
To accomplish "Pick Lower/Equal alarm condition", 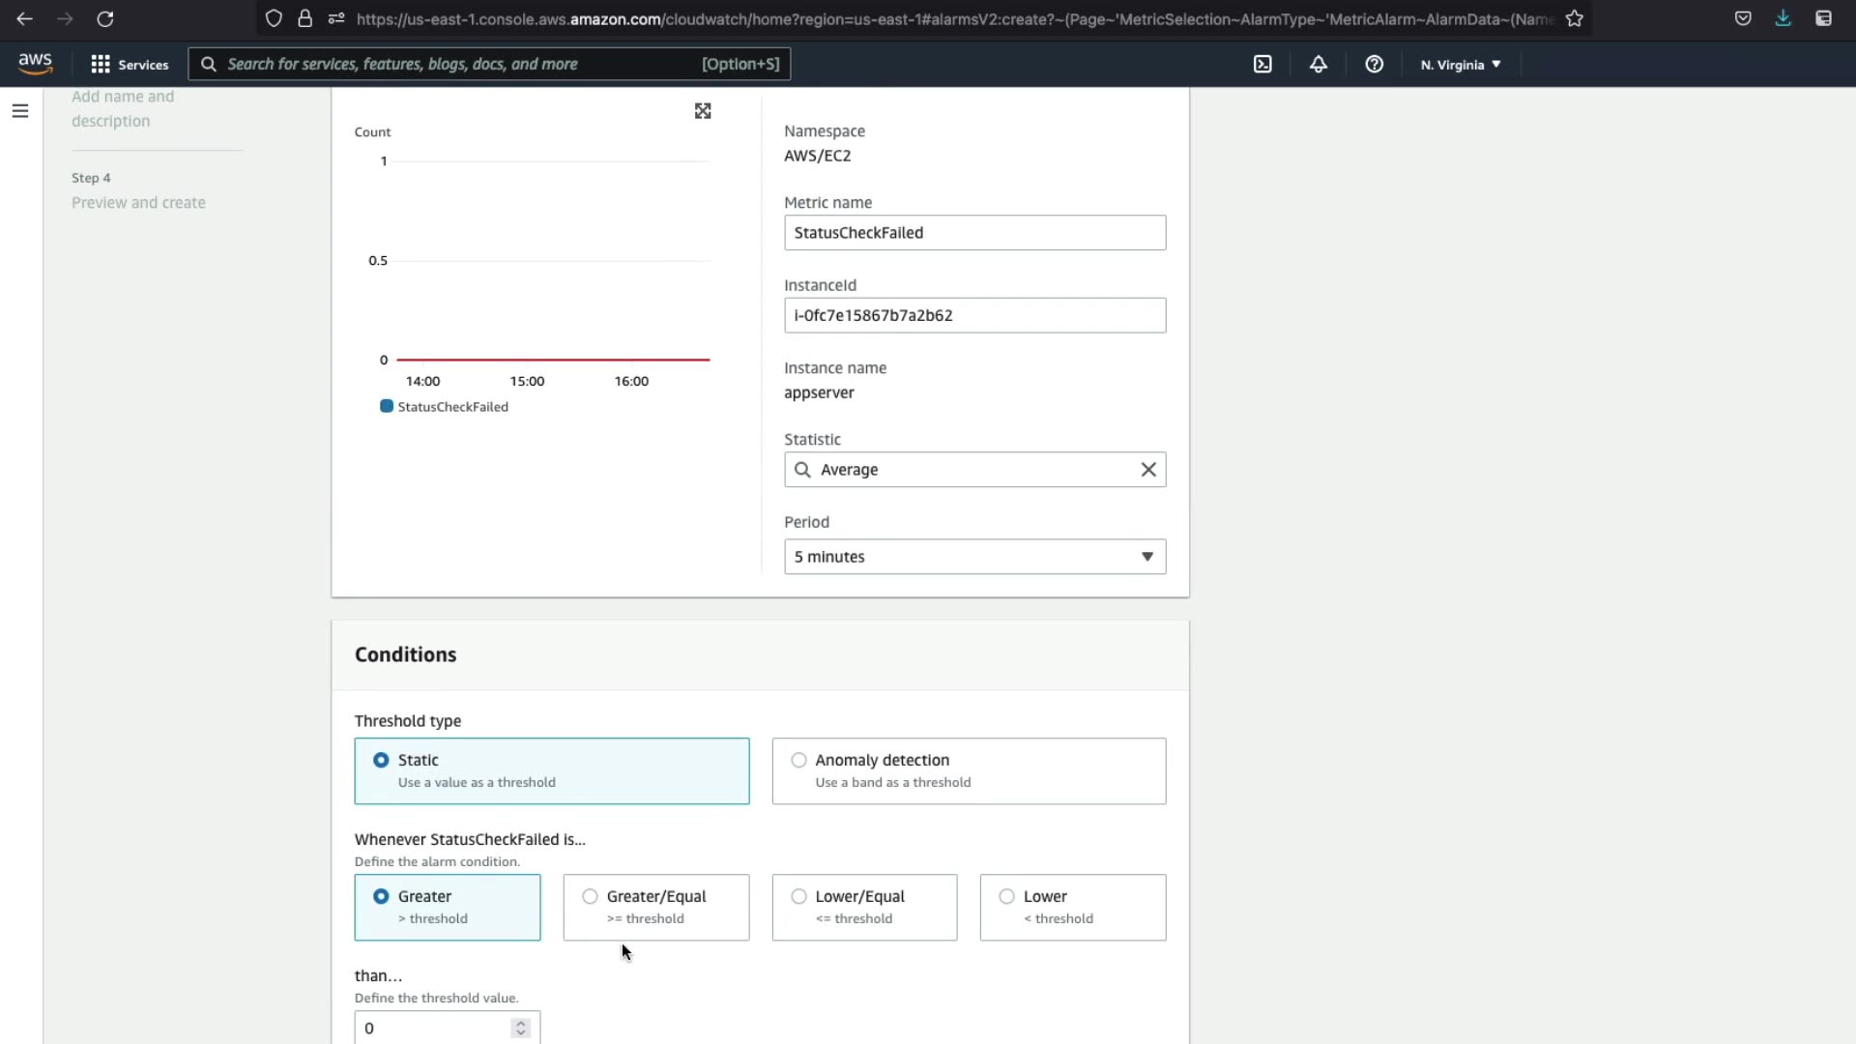I will click(799, 896).
